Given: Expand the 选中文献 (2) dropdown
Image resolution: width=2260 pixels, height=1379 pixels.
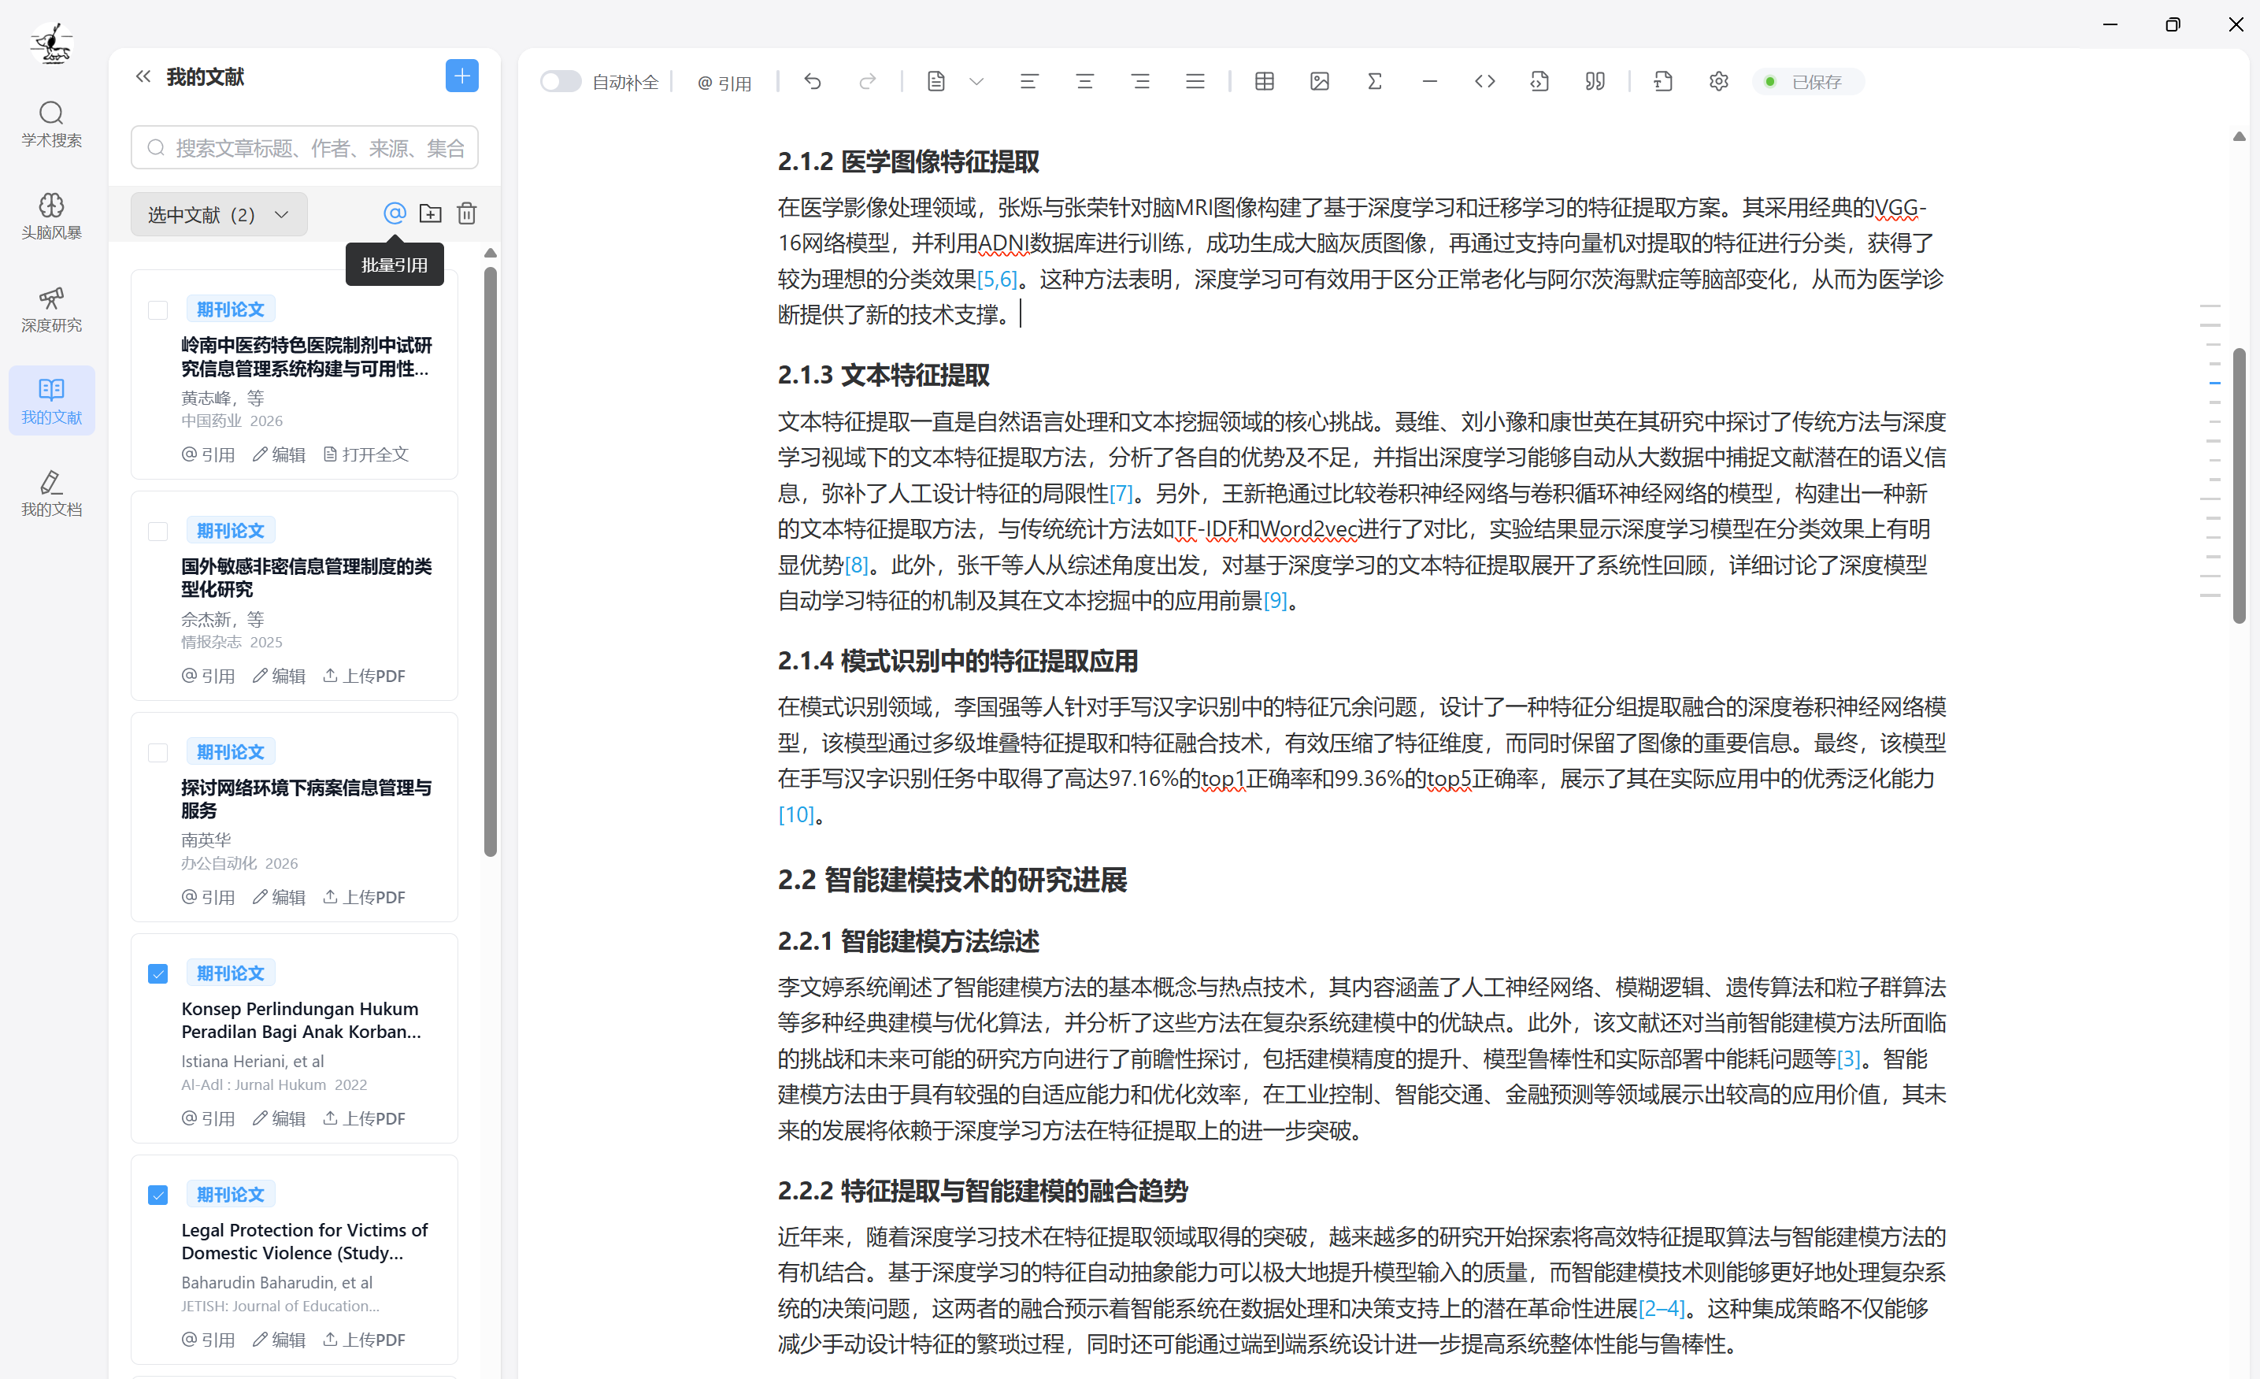Looking at the screenshot, I should coord(218,215).
